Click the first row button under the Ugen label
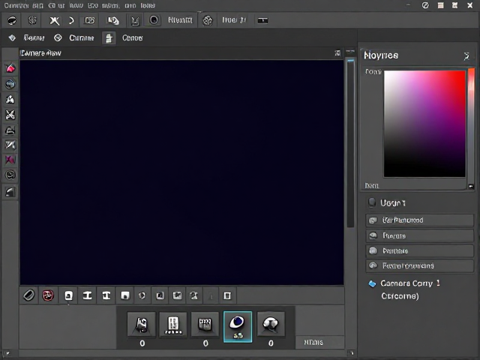The width and height of the screenshot is (480, 360). point(420,220)
